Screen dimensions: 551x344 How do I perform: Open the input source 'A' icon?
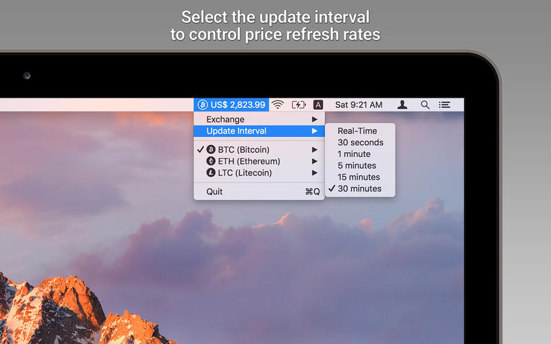318,105
